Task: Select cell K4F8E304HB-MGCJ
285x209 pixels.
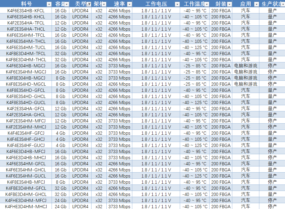Action: (26, 78)
